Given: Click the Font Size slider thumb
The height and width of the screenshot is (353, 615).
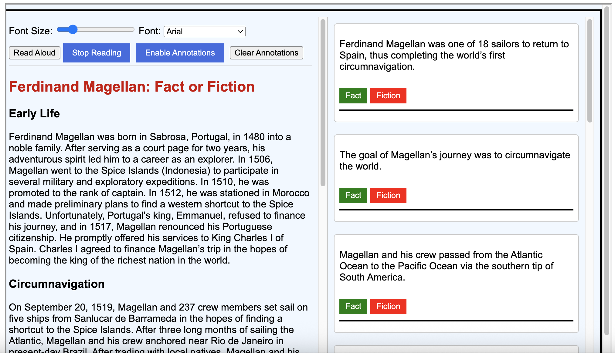Looking at the screenshot, I should pyautogui.click(x=73, y=29).
